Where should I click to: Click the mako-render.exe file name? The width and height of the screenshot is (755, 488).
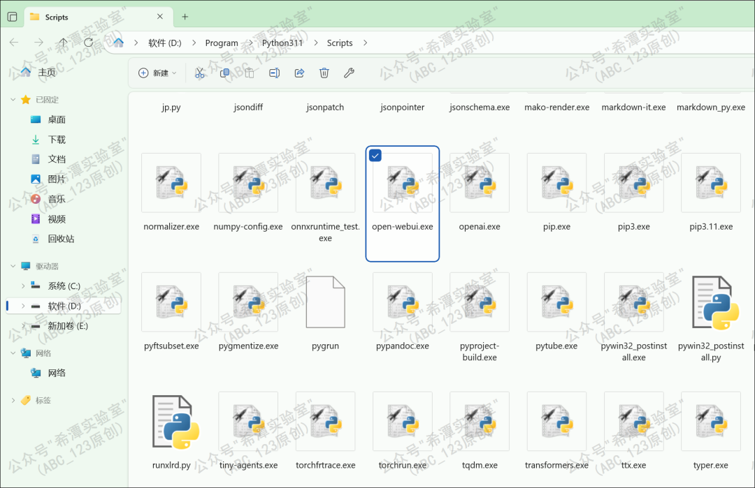[556, 108]
